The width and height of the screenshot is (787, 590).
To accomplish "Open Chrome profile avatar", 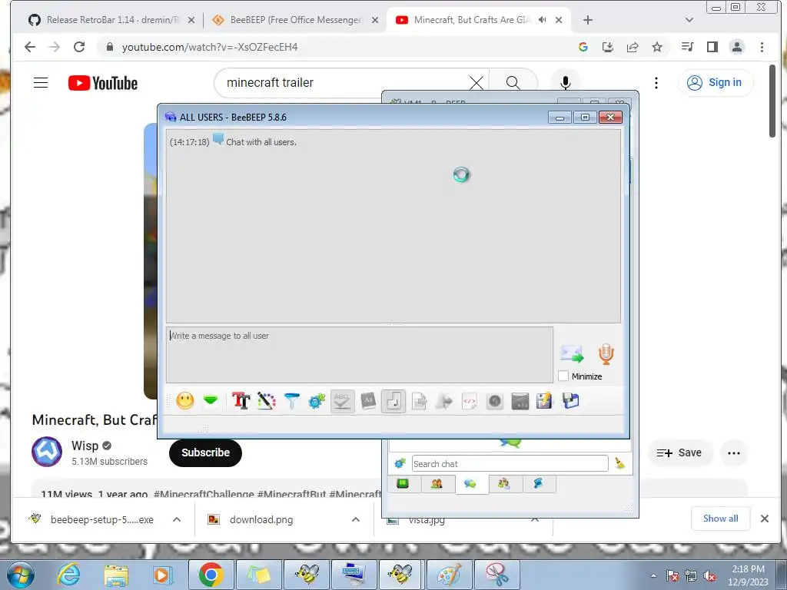I will pos(737,47).
